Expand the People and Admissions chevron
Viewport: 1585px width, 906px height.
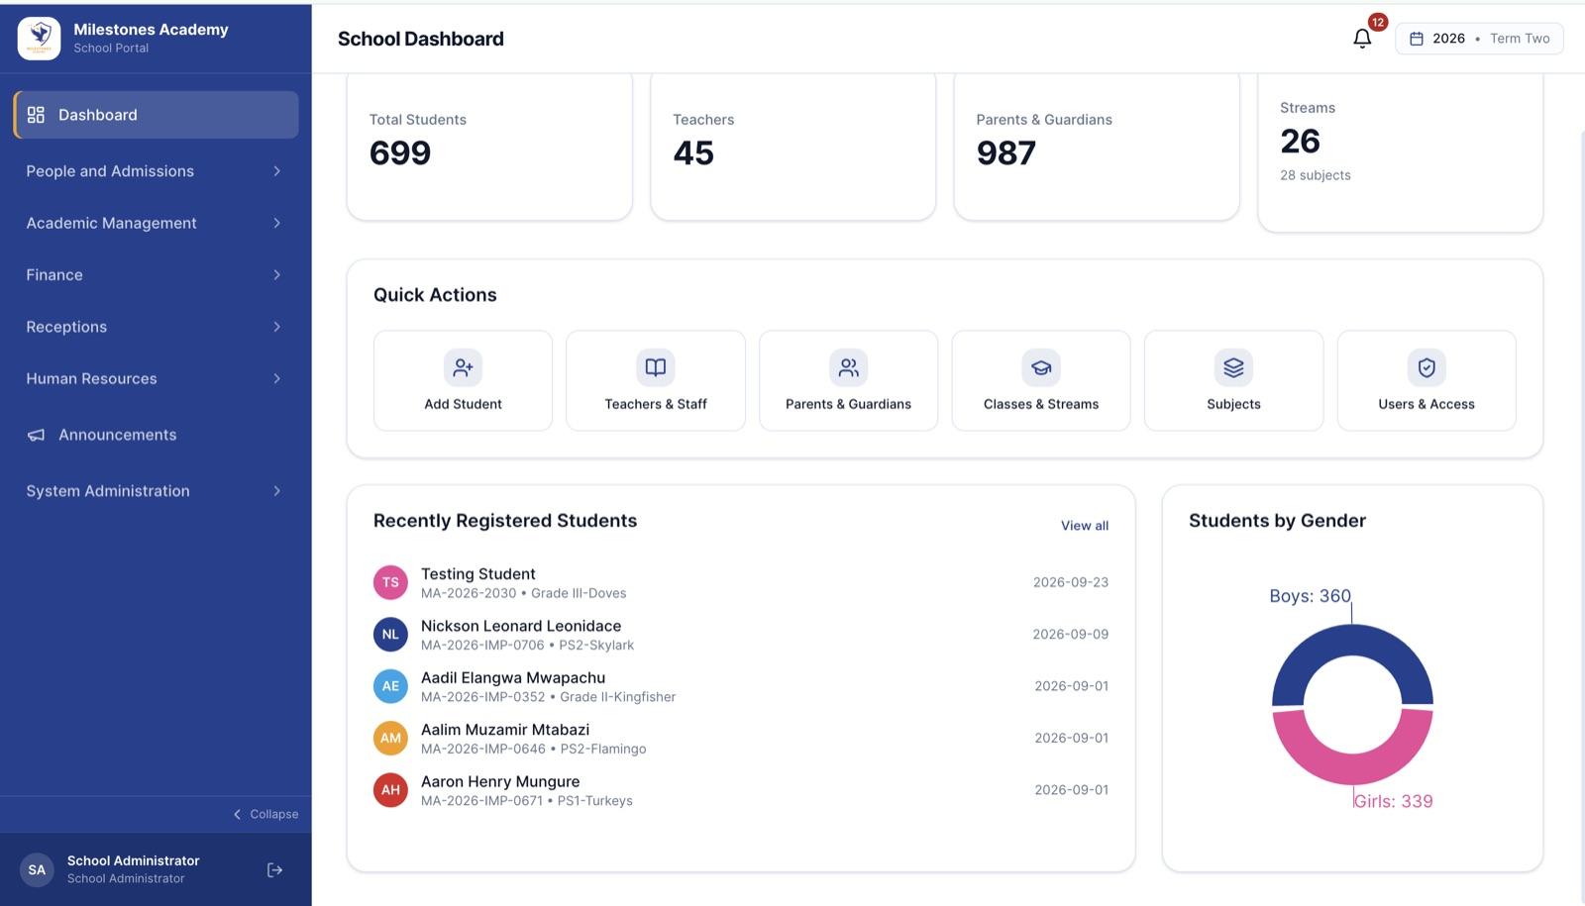pyautogui.click(x=277, y=171)
